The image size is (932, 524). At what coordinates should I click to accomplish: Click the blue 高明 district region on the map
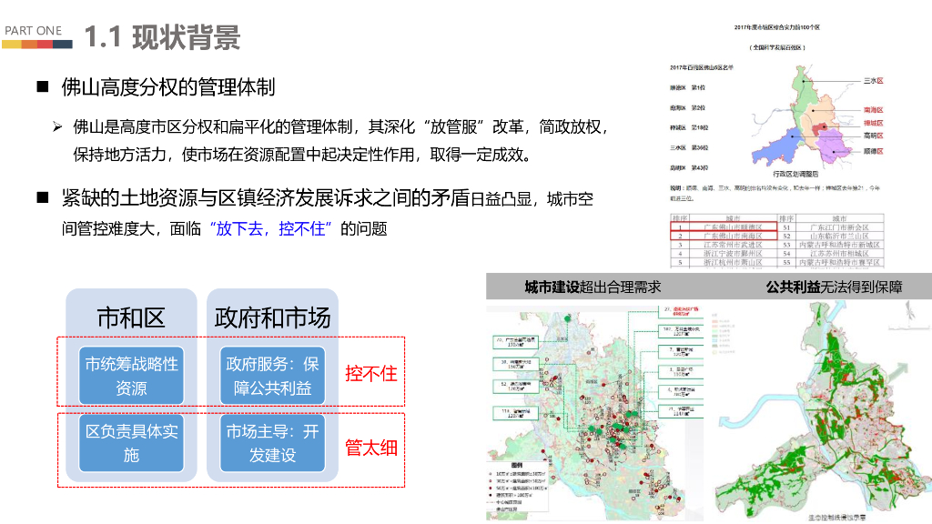point(777,146)
